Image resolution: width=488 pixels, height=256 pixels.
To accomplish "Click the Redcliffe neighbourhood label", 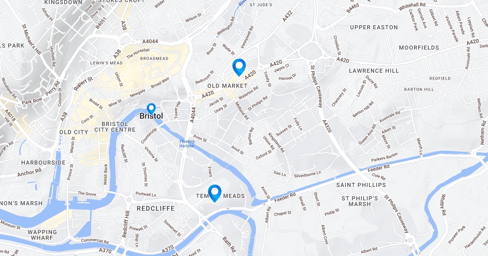I will click(156, 208).
